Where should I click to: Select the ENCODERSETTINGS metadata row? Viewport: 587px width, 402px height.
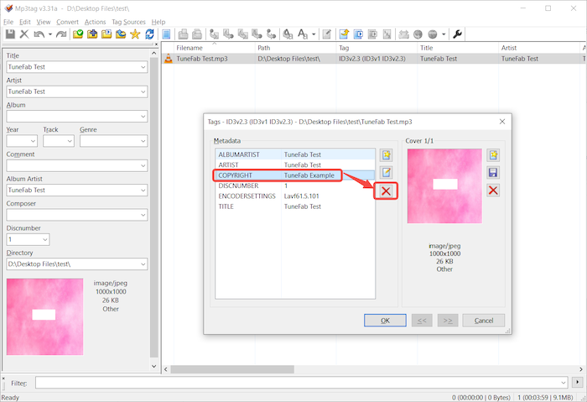[295, 196]
